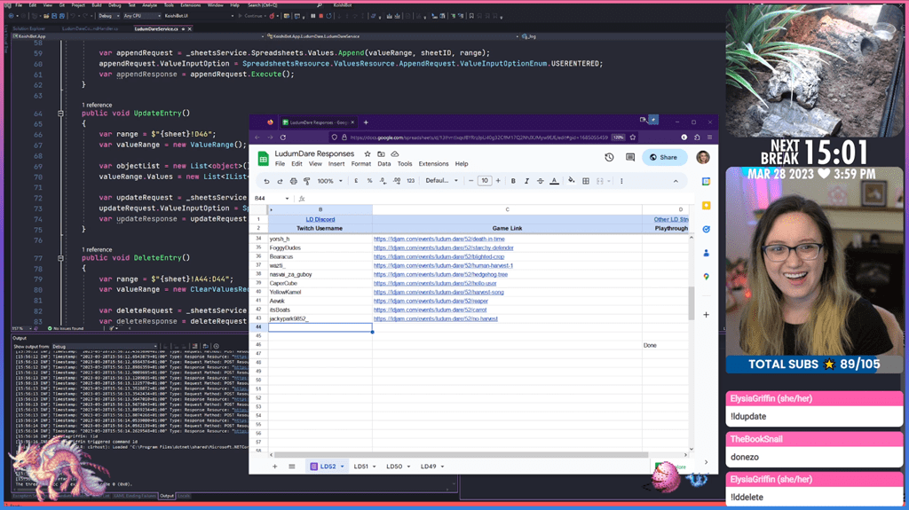Open the Extensions menu in Google Sheets
909x510 pixels.
click(433, 164)
